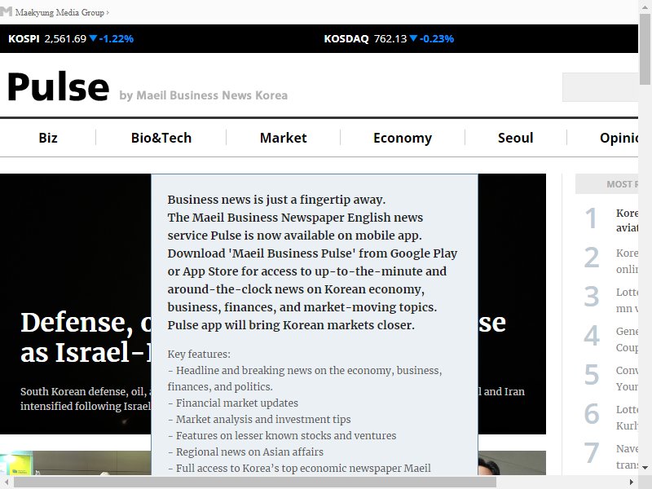The image size is (652, 489).
Task: Click the KOSDAQ -0.23% change value
Action: tap(437, 38)
